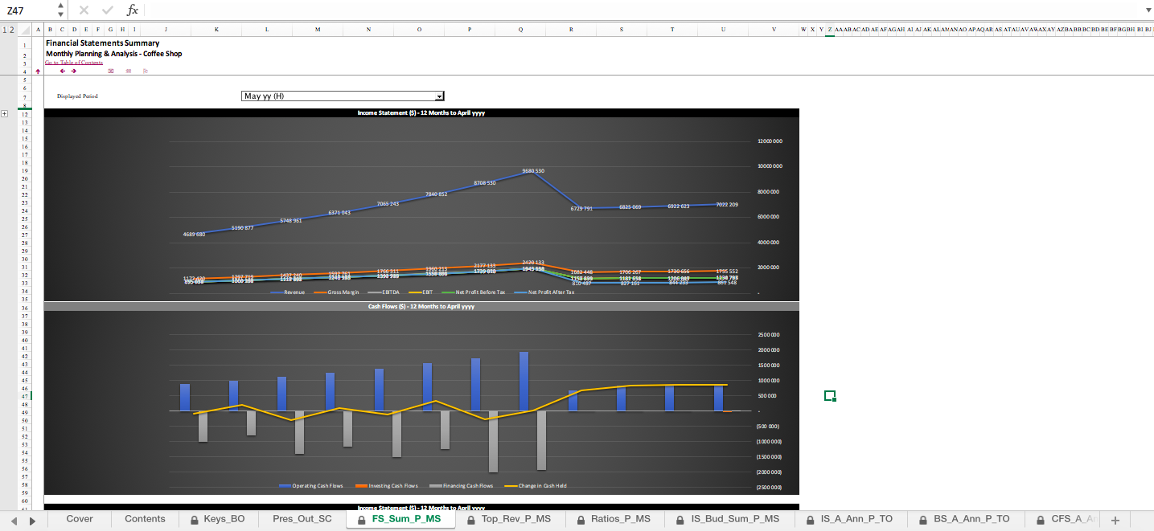Click the Displayed Period label cell
Viewport: 1154px width, 531px height.
77,96
